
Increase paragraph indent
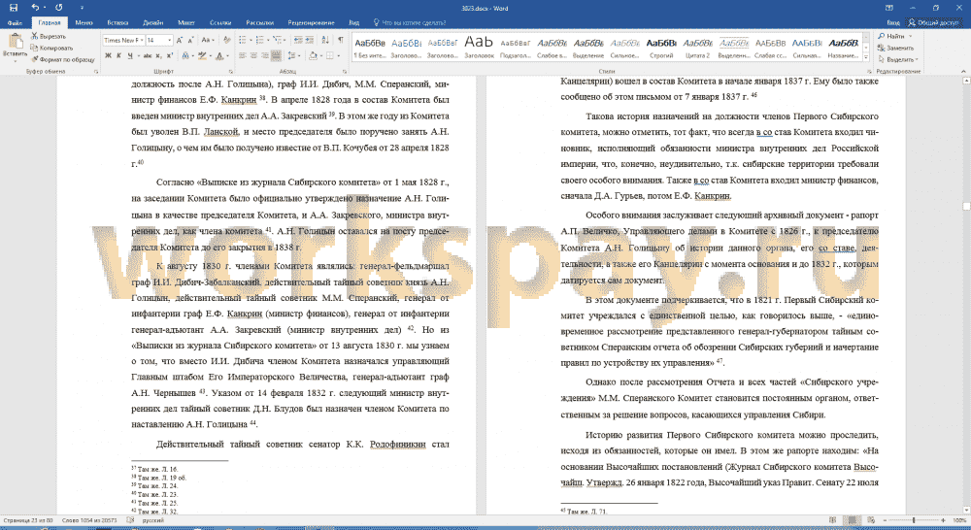tap(310, 40)
